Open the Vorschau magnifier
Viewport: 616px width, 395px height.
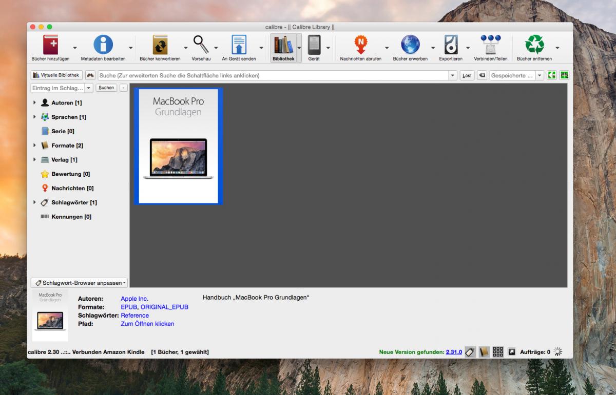tap(201, 45)
